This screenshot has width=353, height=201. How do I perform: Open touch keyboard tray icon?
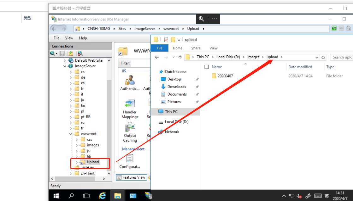point(318,196)
